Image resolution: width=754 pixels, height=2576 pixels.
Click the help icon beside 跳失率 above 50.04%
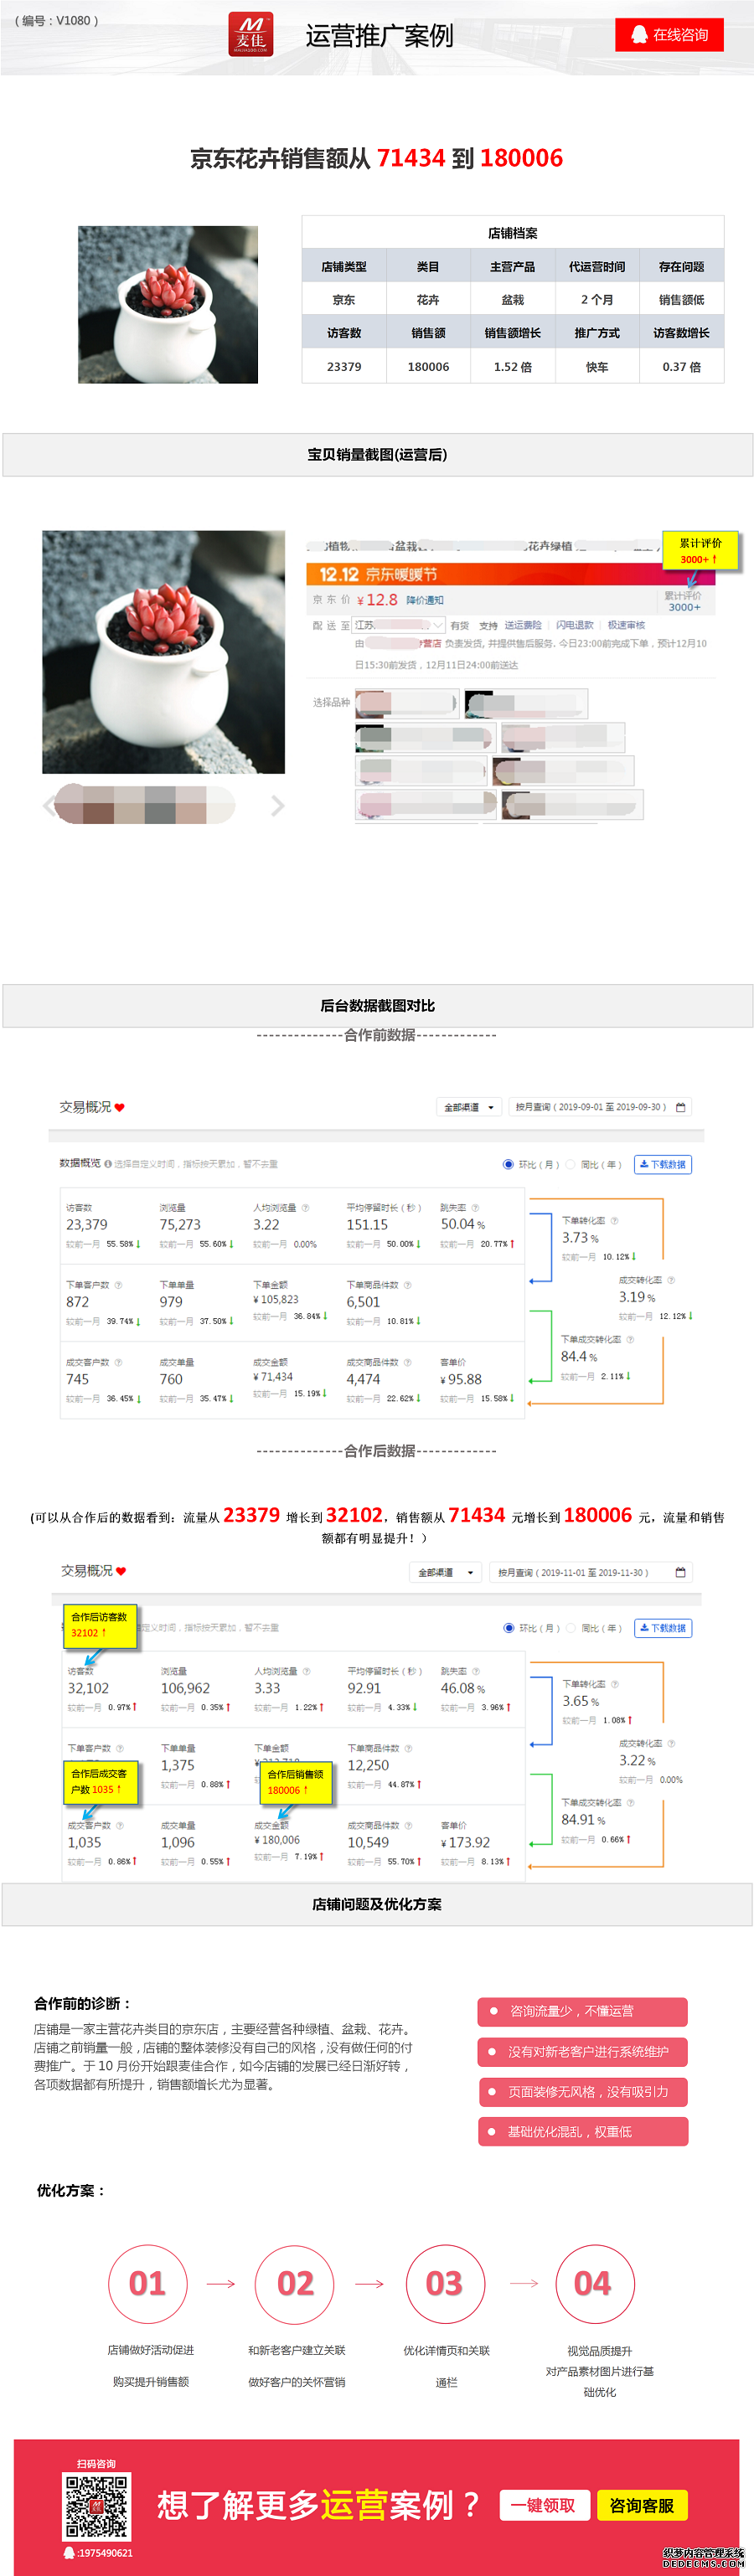(x=475, y=1208)
